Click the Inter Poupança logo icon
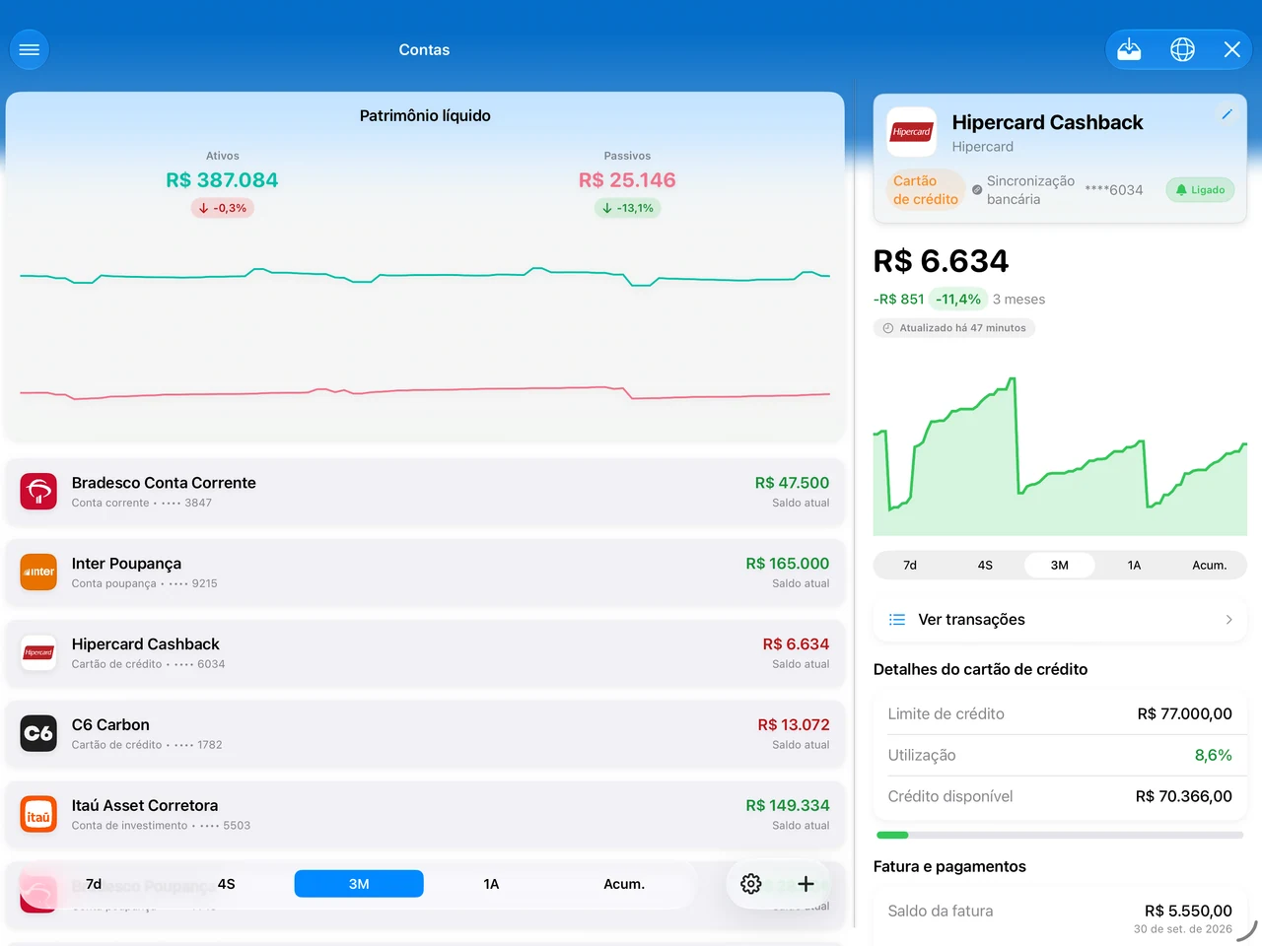Image resolution: width=1262 pixels, height=946 pixels. click(38, 572)
